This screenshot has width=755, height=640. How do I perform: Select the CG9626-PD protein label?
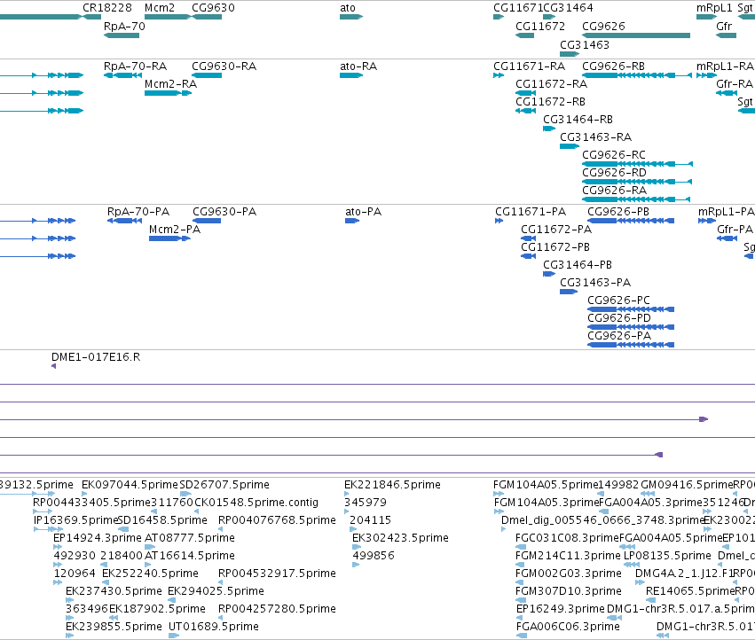[x=619, y=318]
